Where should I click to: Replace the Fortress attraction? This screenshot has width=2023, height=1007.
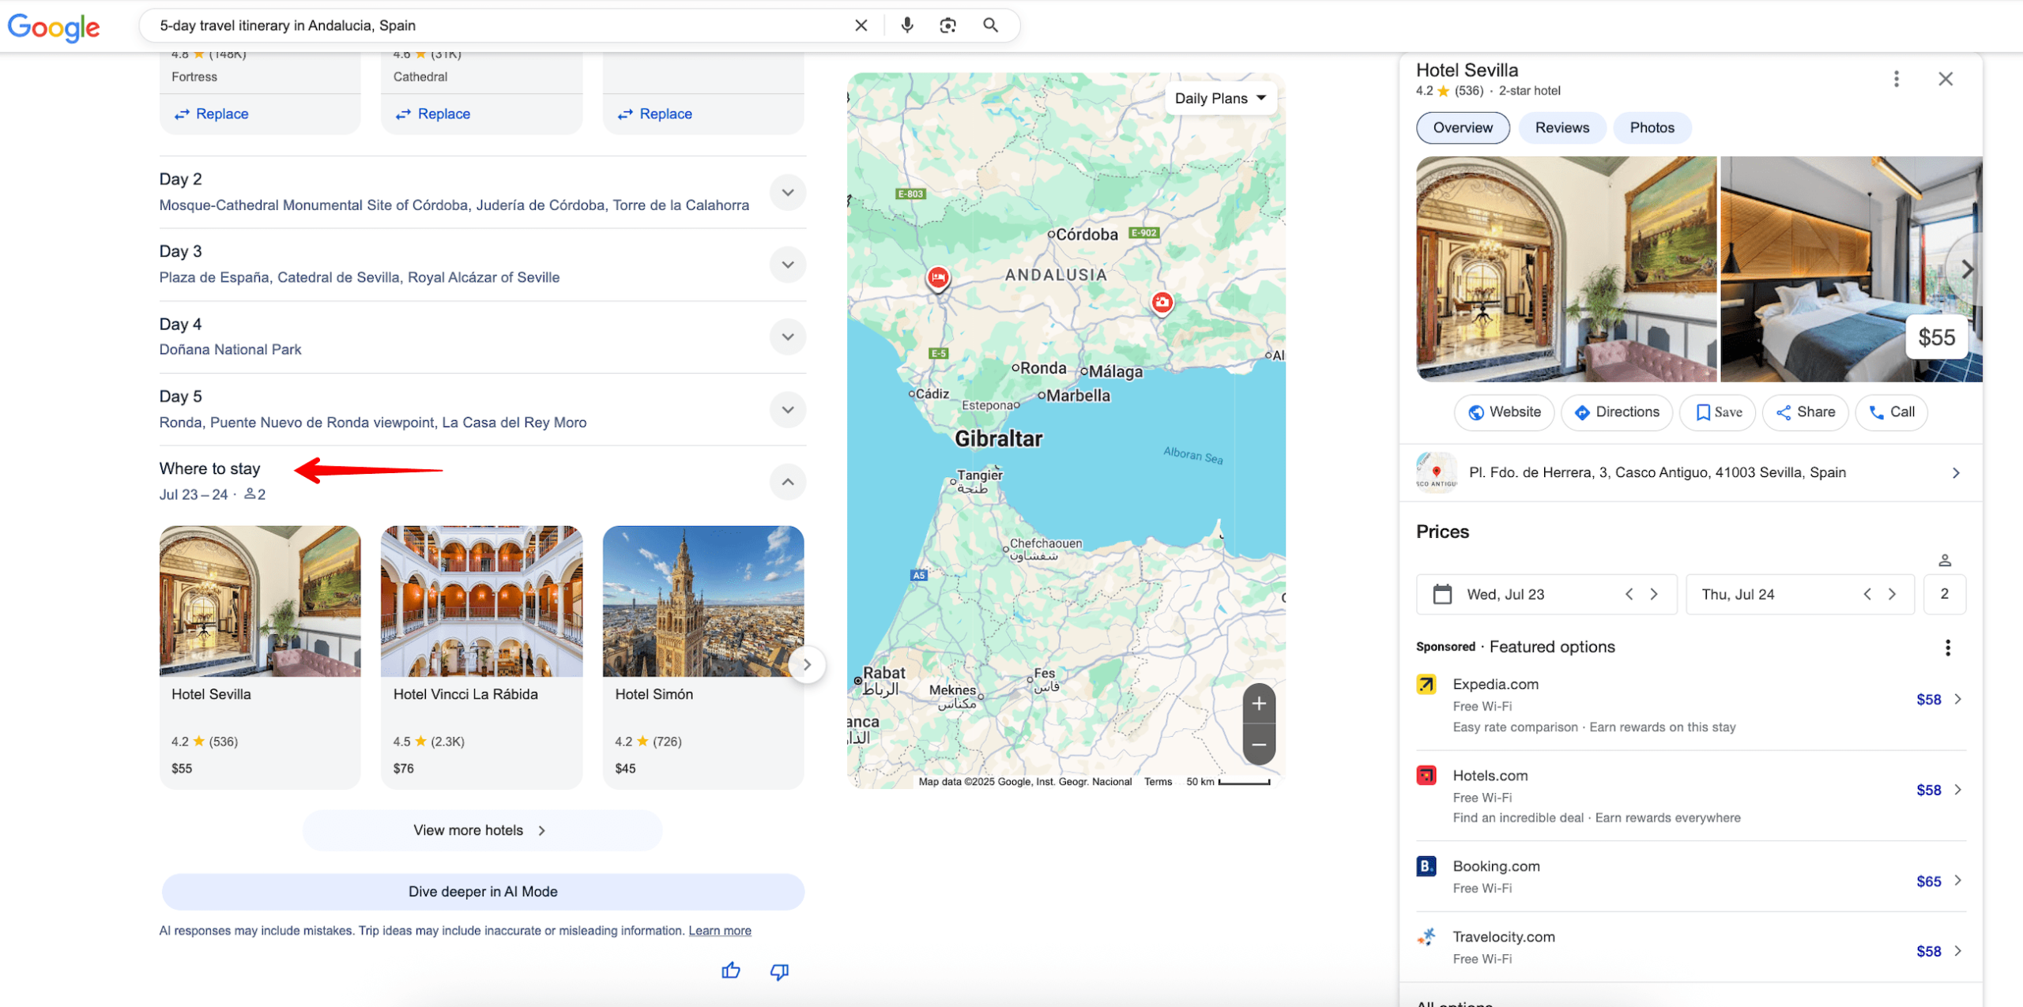click(x=211, y=114)
